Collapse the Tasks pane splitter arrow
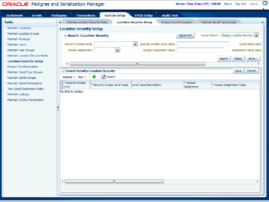The image size is (269, 202). 57,107
